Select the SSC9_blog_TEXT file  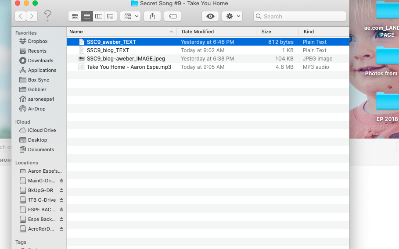click(208, 50)
